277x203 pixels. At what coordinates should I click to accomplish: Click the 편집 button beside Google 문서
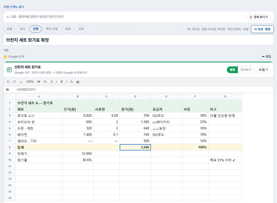tap(266, 56)
